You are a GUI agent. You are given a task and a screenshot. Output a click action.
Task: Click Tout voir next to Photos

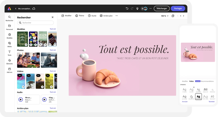point(53,50)
